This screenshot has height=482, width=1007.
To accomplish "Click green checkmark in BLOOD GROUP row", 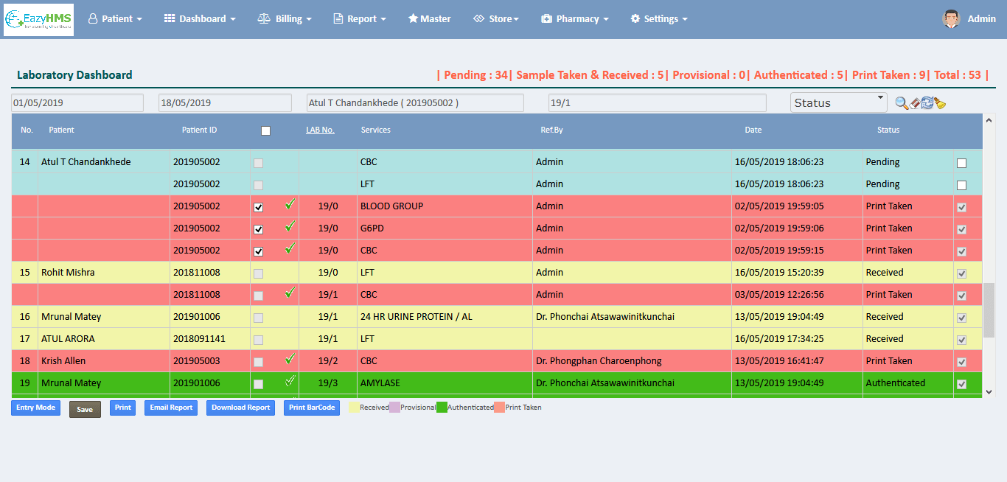I will pos(290,205).
